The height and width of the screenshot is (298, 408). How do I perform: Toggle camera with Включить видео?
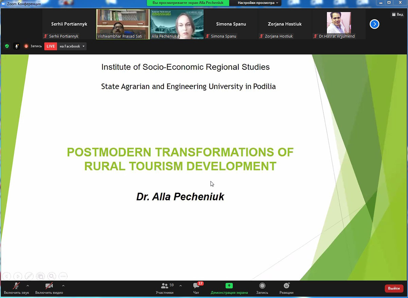coord(49,288)
